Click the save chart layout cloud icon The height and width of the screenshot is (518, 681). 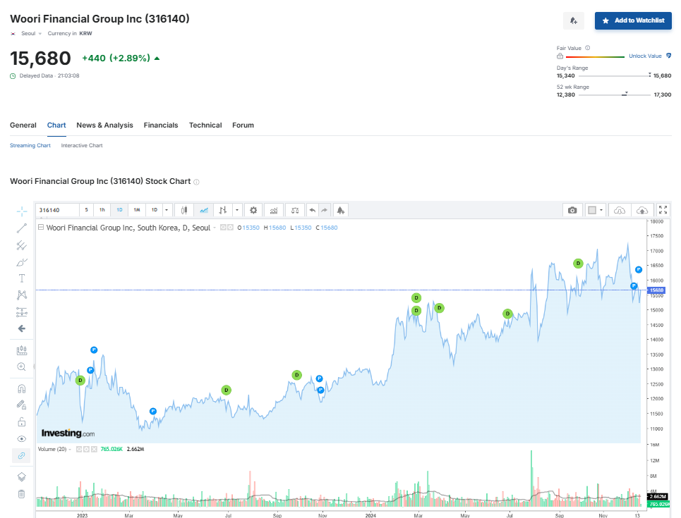click(x=642, y=211)
